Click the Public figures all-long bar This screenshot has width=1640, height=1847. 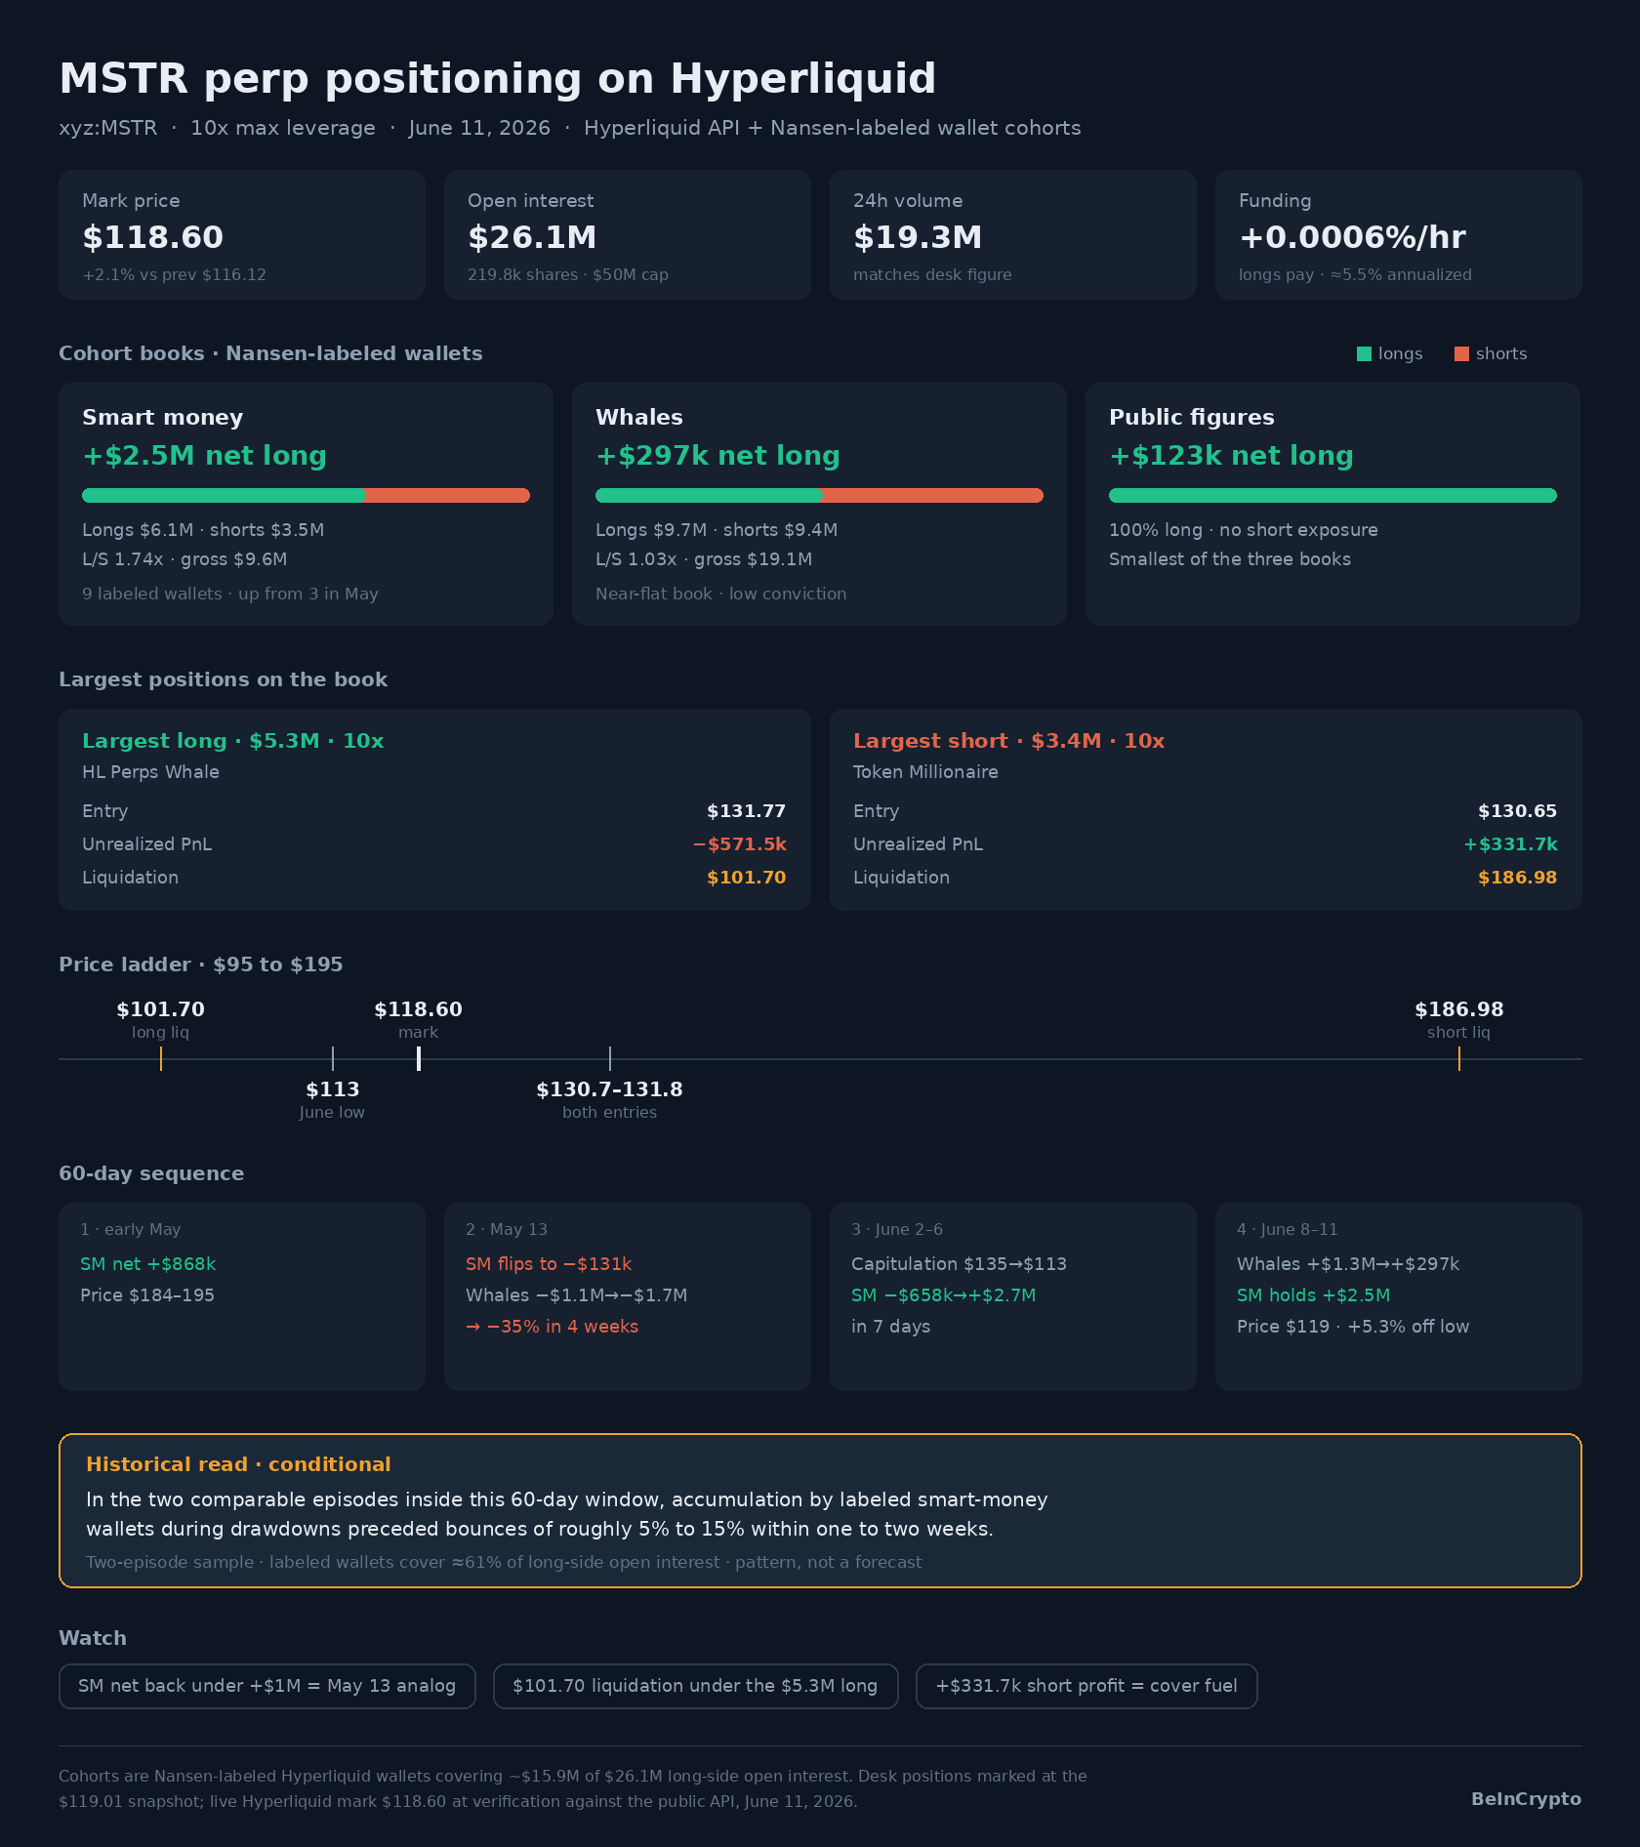click(1332, 495)
